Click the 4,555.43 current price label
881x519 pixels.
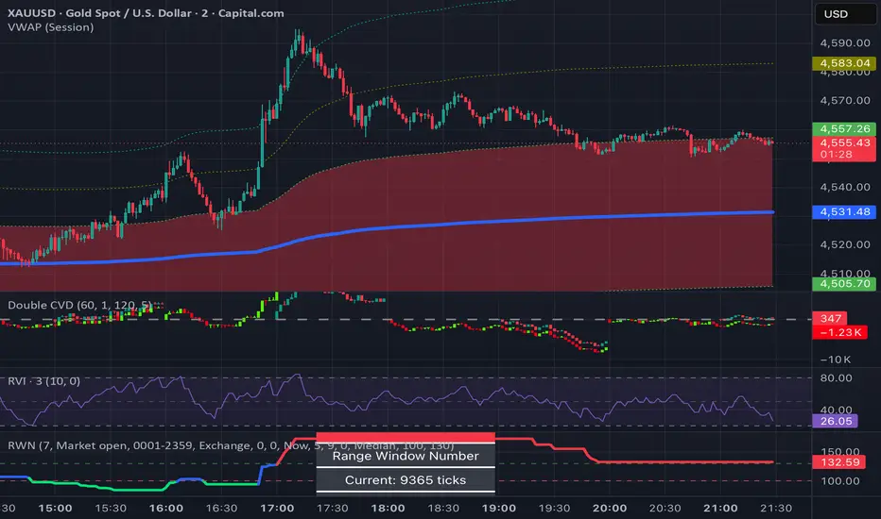[844, 149]
